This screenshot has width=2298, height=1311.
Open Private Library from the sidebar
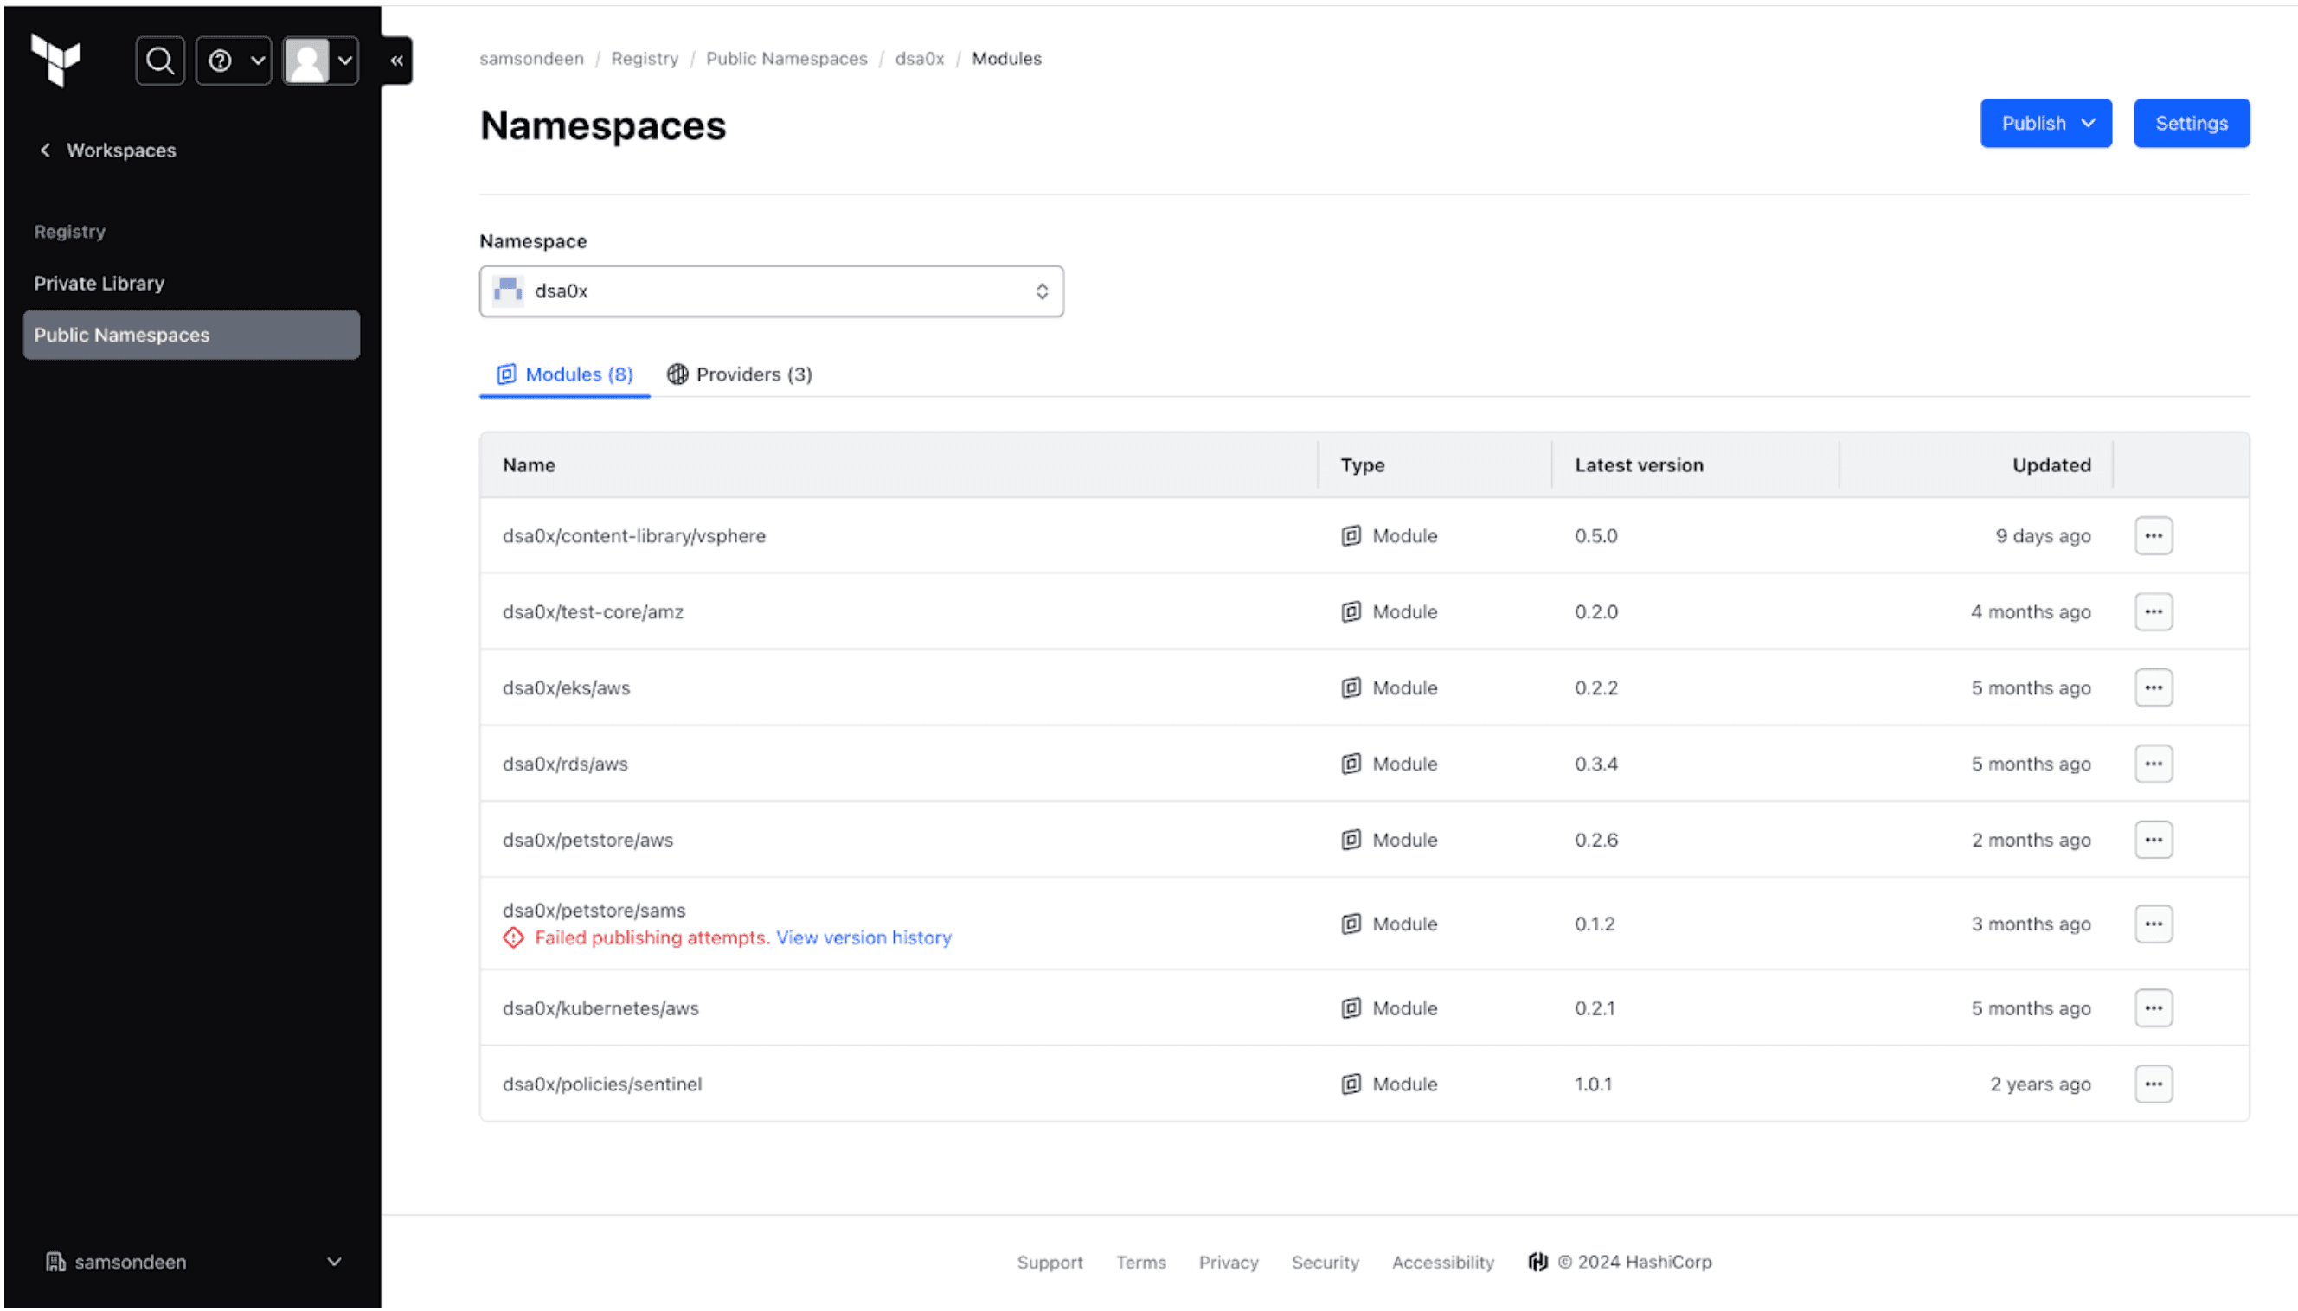point(99,283)
